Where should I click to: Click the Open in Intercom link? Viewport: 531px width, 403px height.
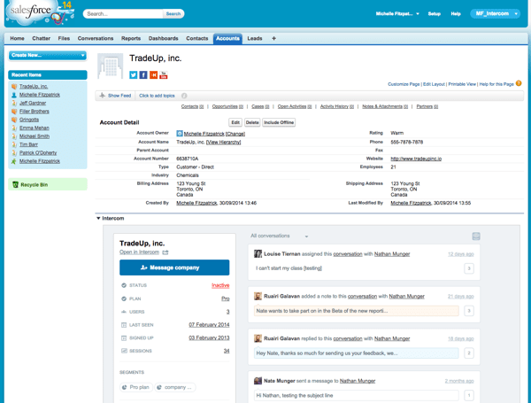140,252
